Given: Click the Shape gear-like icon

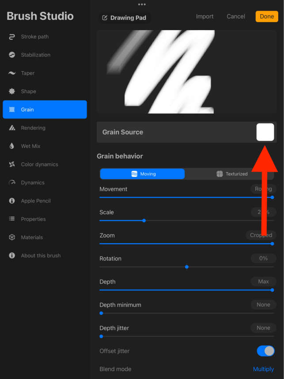Looking at the screenshot, I should coord(12,92).
